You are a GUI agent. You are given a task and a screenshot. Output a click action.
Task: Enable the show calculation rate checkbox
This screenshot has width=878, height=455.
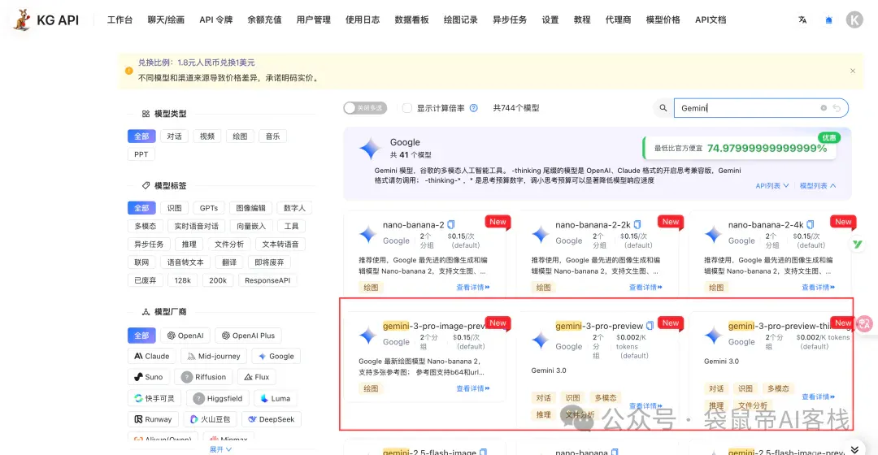pos(407,108)
